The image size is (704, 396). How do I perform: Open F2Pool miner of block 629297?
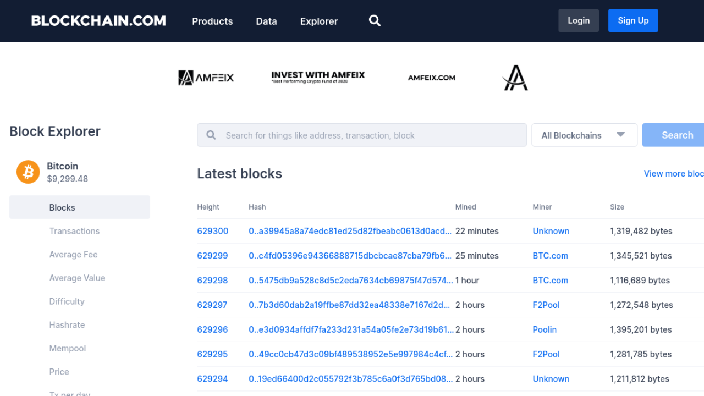(x=546, y=305)
